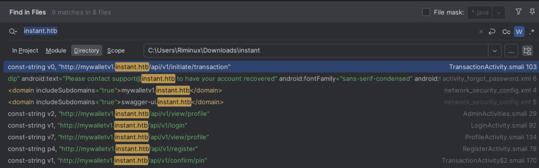Viewport: 539px width, 168px height.
Task: Click the 9 matches in 8 files label
Action: coord(82,12)
